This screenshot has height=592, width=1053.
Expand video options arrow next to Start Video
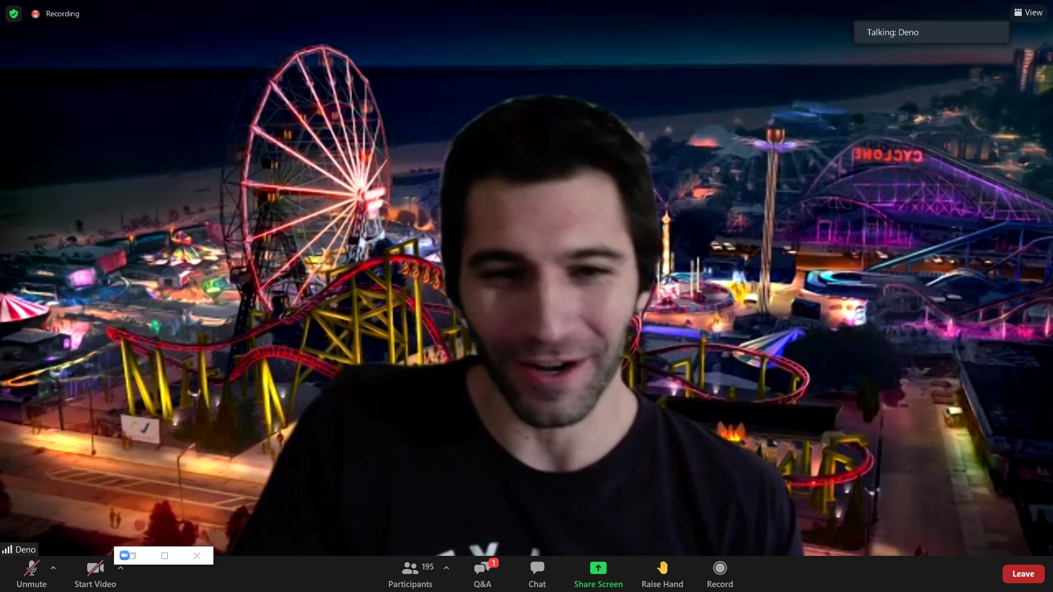tap(121, 568)
